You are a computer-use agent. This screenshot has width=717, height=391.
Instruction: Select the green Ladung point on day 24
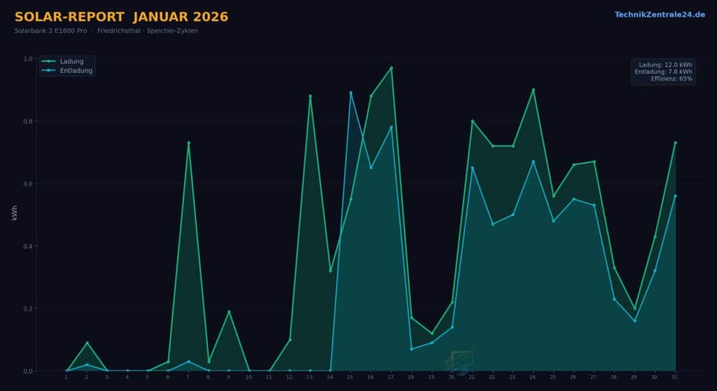(534, 90)
